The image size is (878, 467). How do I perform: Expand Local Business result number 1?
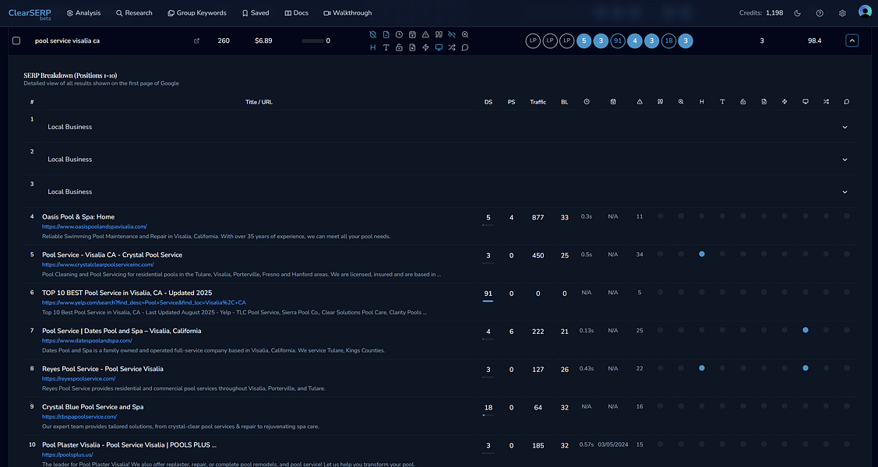point(845,127)
